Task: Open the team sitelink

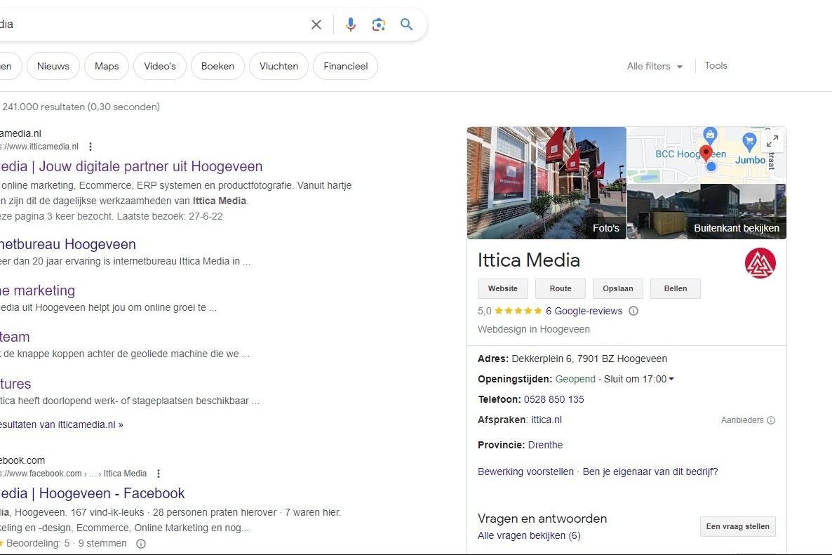Action: pos(15,337)
